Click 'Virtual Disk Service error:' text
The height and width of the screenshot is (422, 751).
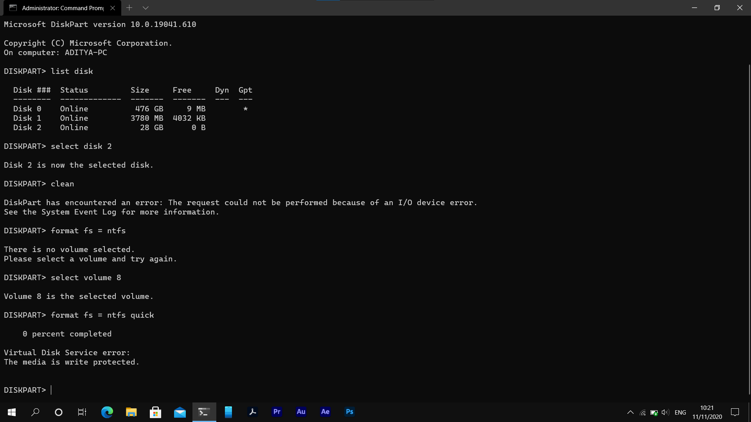tap(67, 352)
